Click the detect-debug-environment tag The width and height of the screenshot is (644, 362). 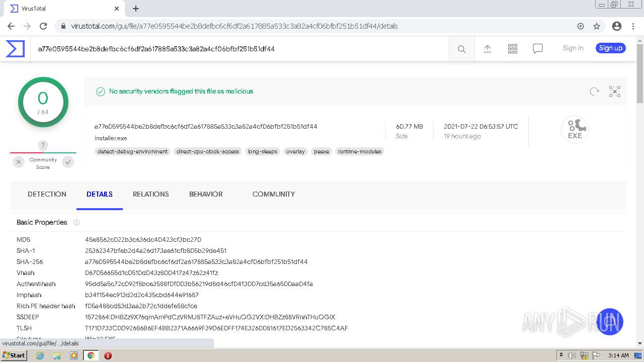coord(132,151)
